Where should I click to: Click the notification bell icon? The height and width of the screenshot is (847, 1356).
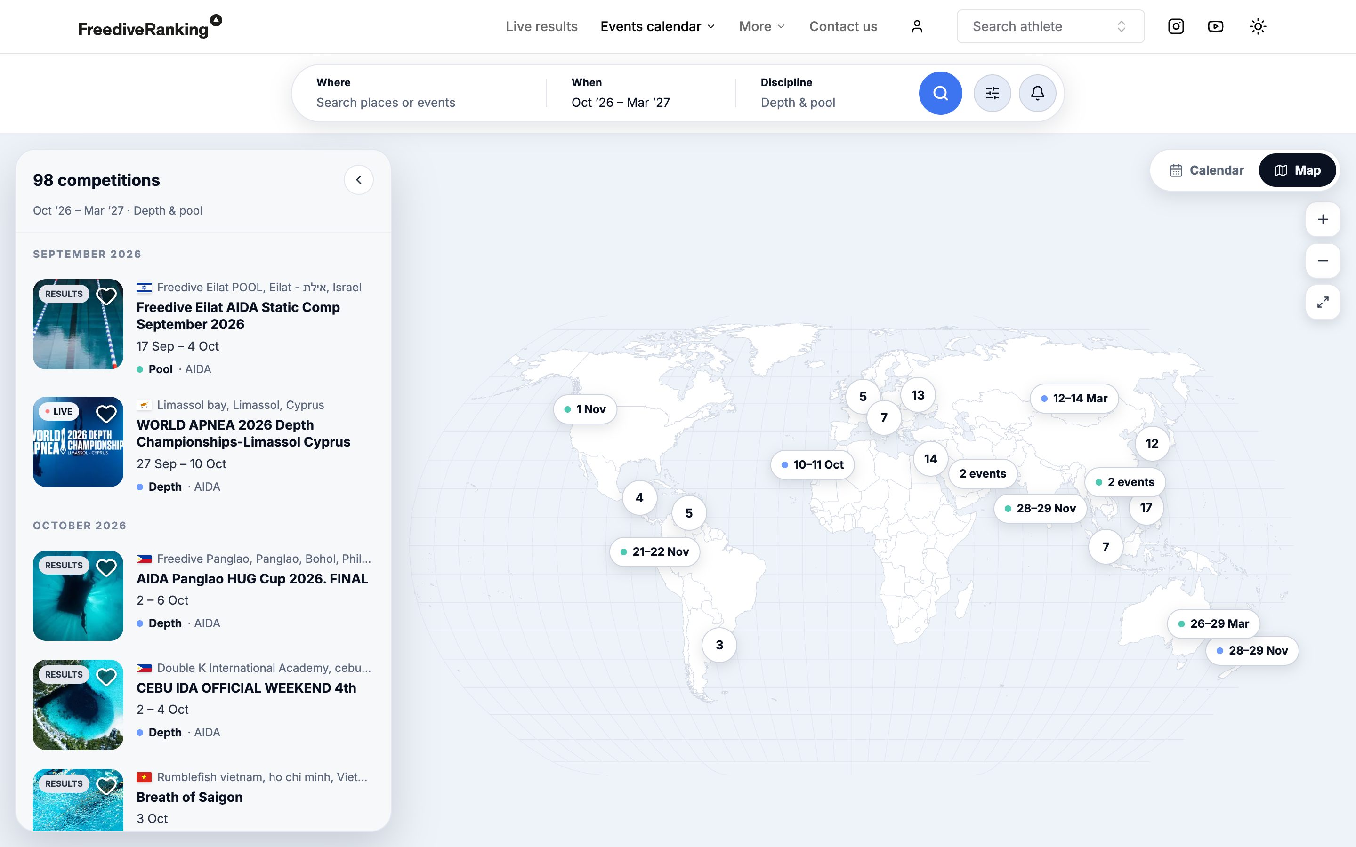coord(1037,93)
